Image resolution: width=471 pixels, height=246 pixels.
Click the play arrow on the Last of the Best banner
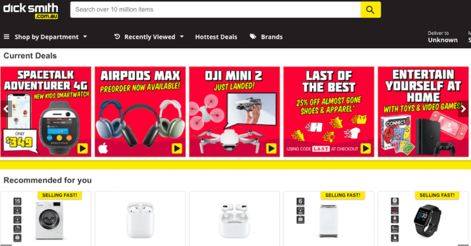(366, 148)
